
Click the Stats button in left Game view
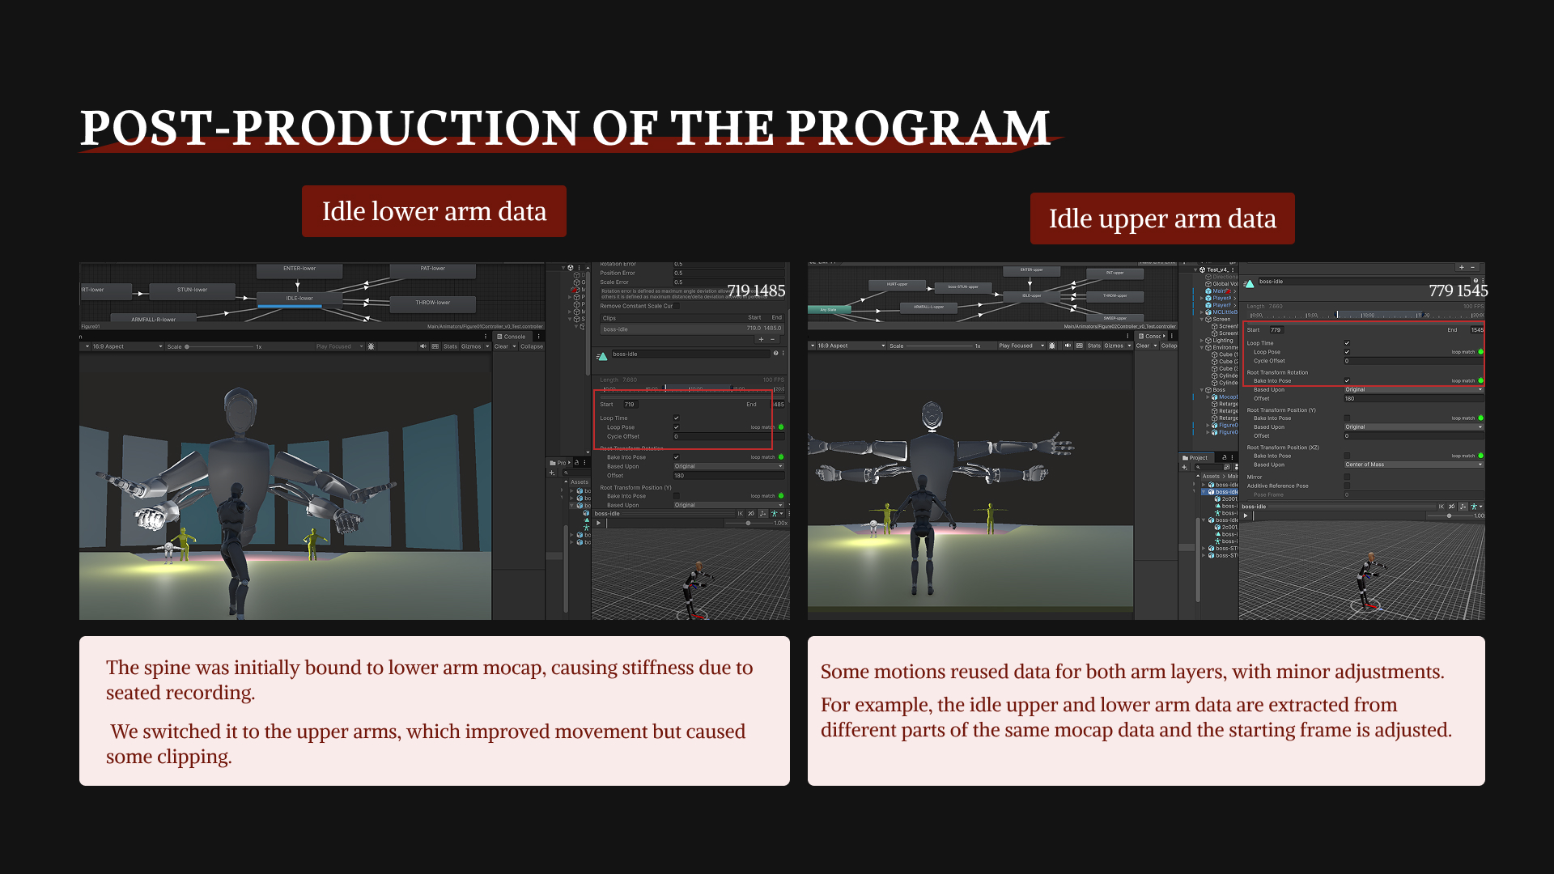[450, 346]
